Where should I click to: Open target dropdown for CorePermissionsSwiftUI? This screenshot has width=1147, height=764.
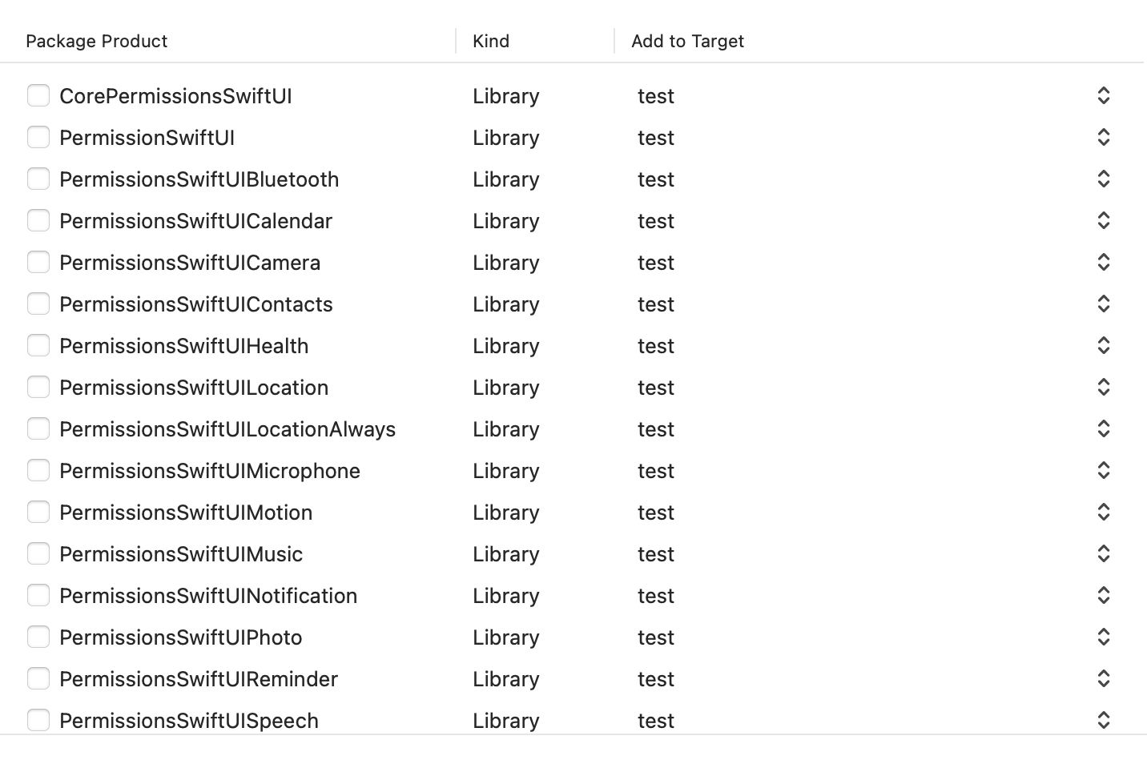1103,95
